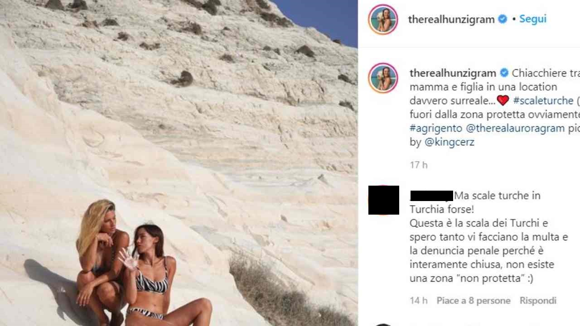
Task: Visit the @kingcerz photographer mention
Action: pyautogui.click(x=449, y=142)
